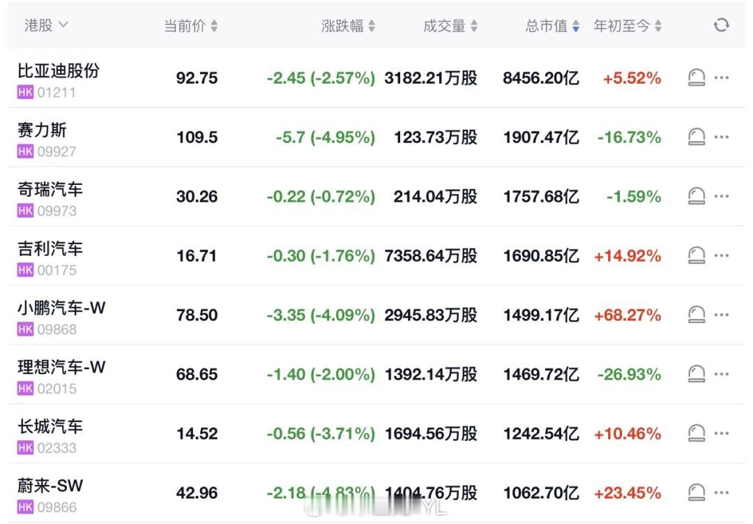Image resolution: width=753 pixels, height=524 pixels.
Task: Click market cap 1469.72亿
Action: click(x=541, y=374)
